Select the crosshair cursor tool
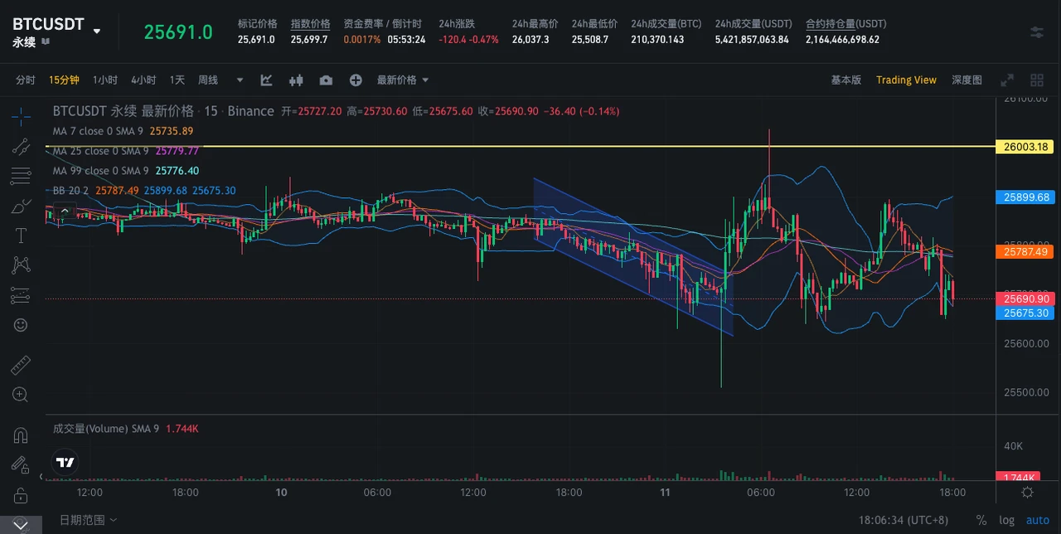The image size is (1061, 534). tap(21, 115)
